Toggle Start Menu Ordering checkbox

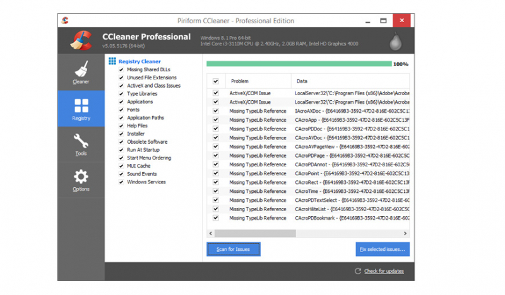click(x=121, y=158)
